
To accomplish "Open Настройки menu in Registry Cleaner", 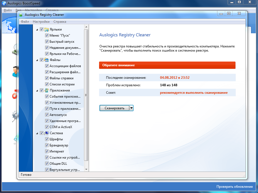I will (41, 22).
